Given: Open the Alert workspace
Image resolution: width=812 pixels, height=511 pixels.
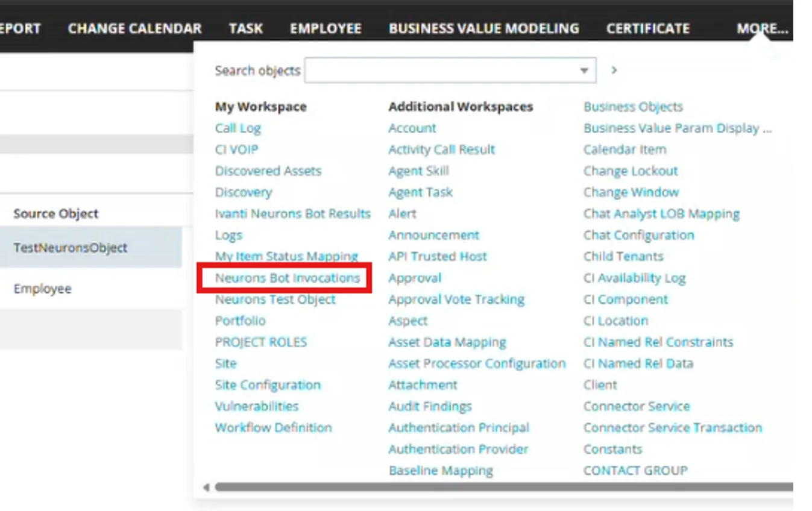Looking at the screenshot, I should pyautogui.click(x=402, y=213).
